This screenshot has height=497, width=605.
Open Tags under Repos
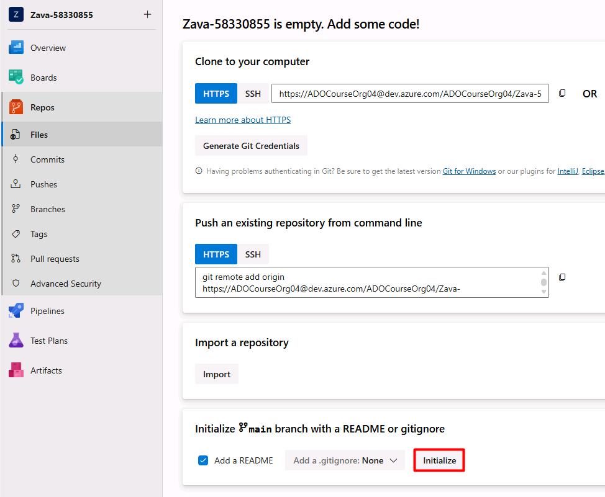[39, 234]
